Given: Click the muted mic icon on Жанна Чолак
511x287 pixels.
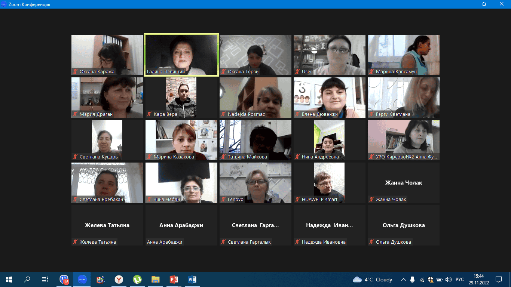Looking at the screenshot, I should coord(371,199).
